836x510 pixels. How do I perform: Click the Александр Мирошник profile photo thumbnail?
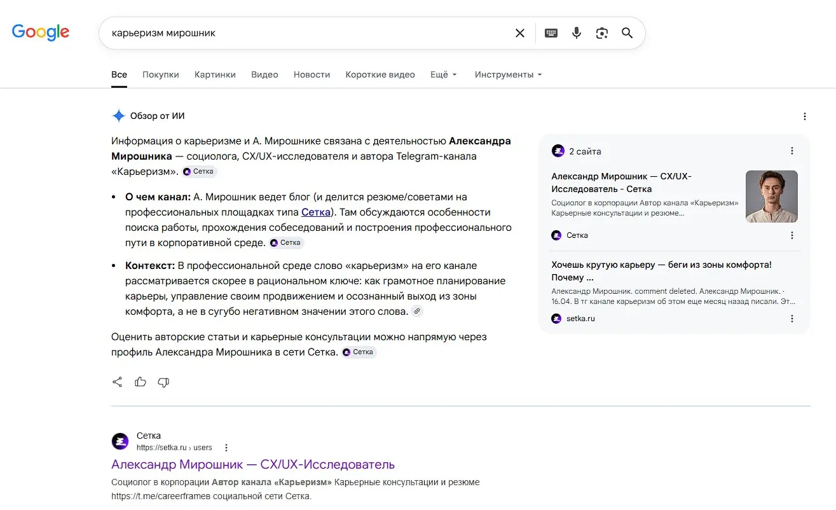(x=772, y=196)
